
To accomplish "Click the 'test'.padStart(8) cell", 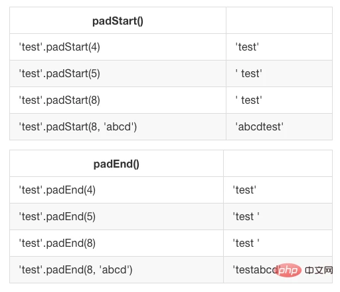I will click(x=118, y=100).
